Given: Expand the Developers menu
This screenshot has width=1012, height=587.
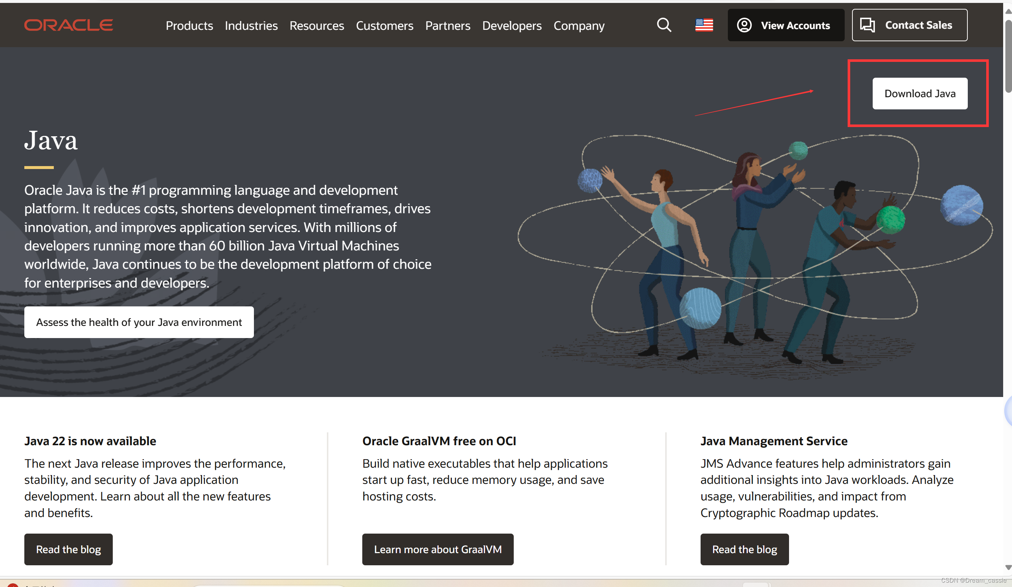Looking at the screenshot, I should [512, 26].
